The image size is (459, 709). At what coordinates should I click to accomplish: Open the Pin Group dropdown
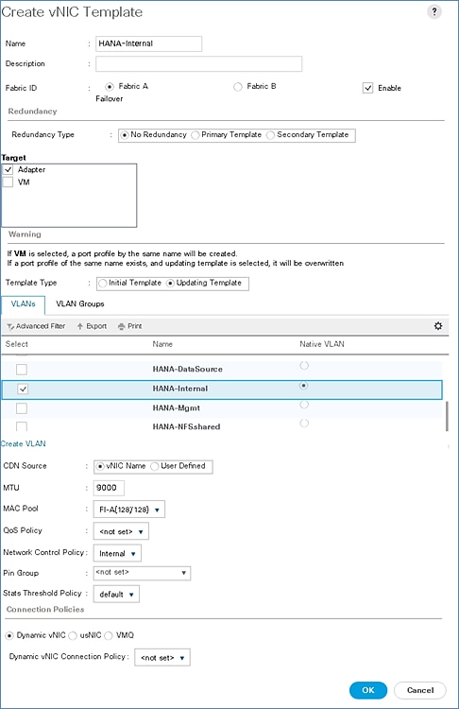(x=142, y=573)
